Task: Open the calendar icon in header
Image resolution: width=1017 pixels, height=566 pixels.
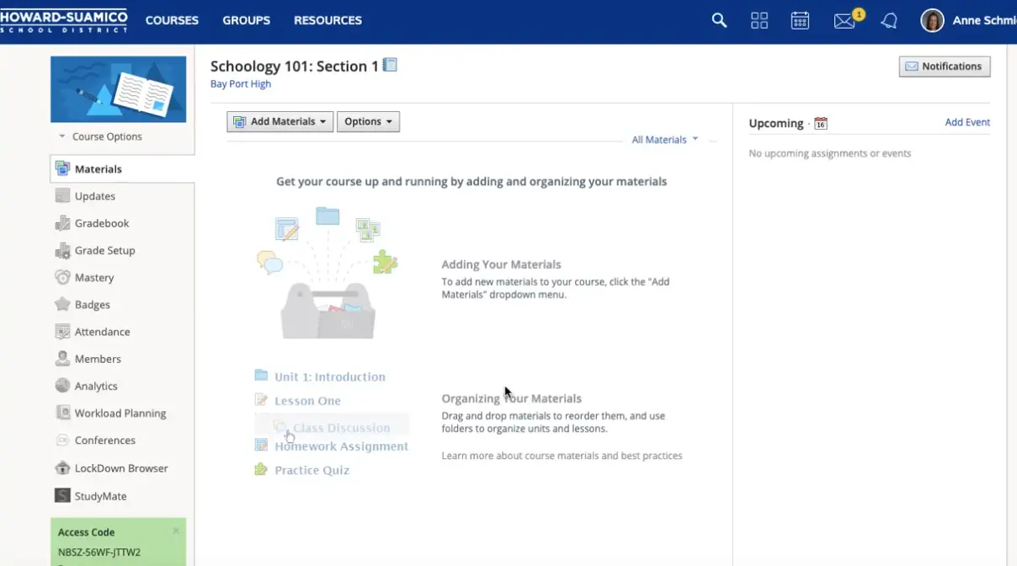Action: [x=800, y=20]
